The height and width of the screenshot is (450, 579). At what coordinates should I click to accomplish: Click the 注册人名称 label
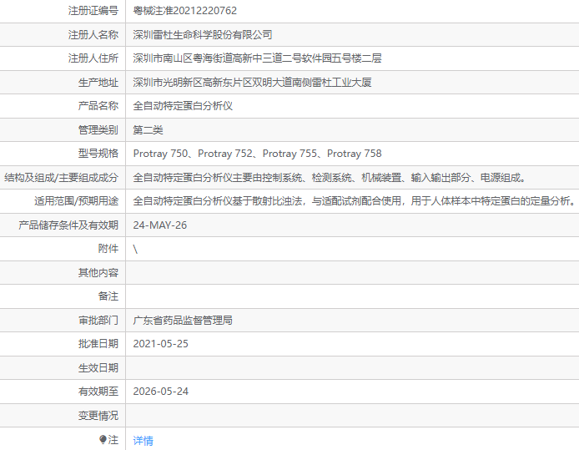[x=93, y=35]
